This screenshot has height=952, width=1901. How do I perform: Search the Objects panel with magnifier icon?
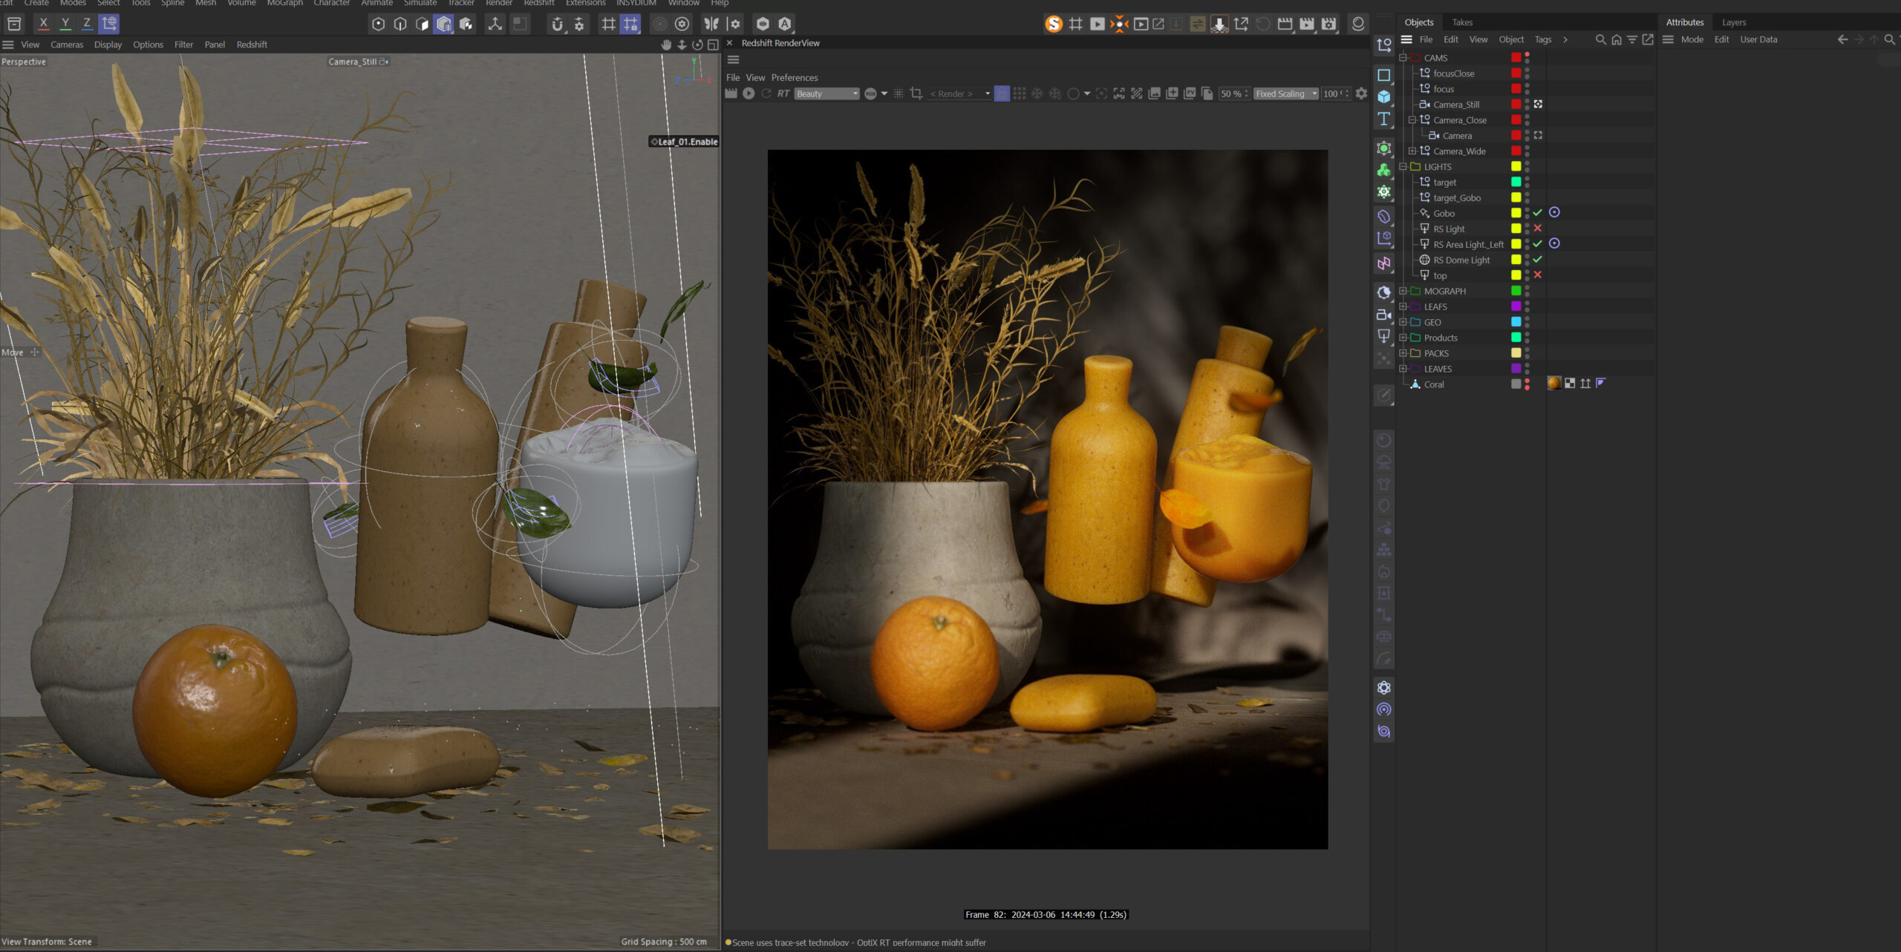click(x=1600, y=39)
